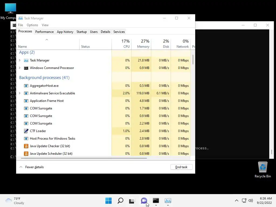Click the 119.0 MB memory cell
The width and height of the screenshot is (276, 207).
(141, 93)
